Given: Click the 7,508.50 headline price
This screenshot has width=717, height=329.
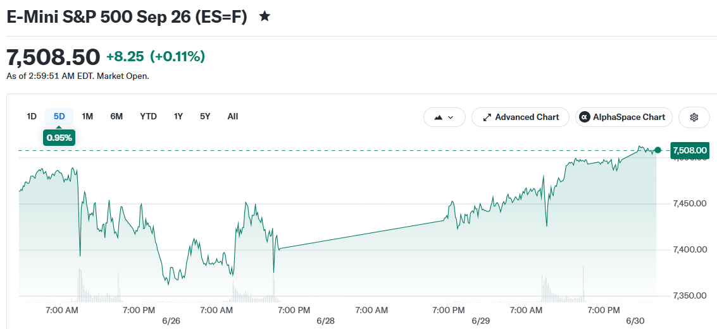Looking at the screenshot, I should tap(53, 57).
